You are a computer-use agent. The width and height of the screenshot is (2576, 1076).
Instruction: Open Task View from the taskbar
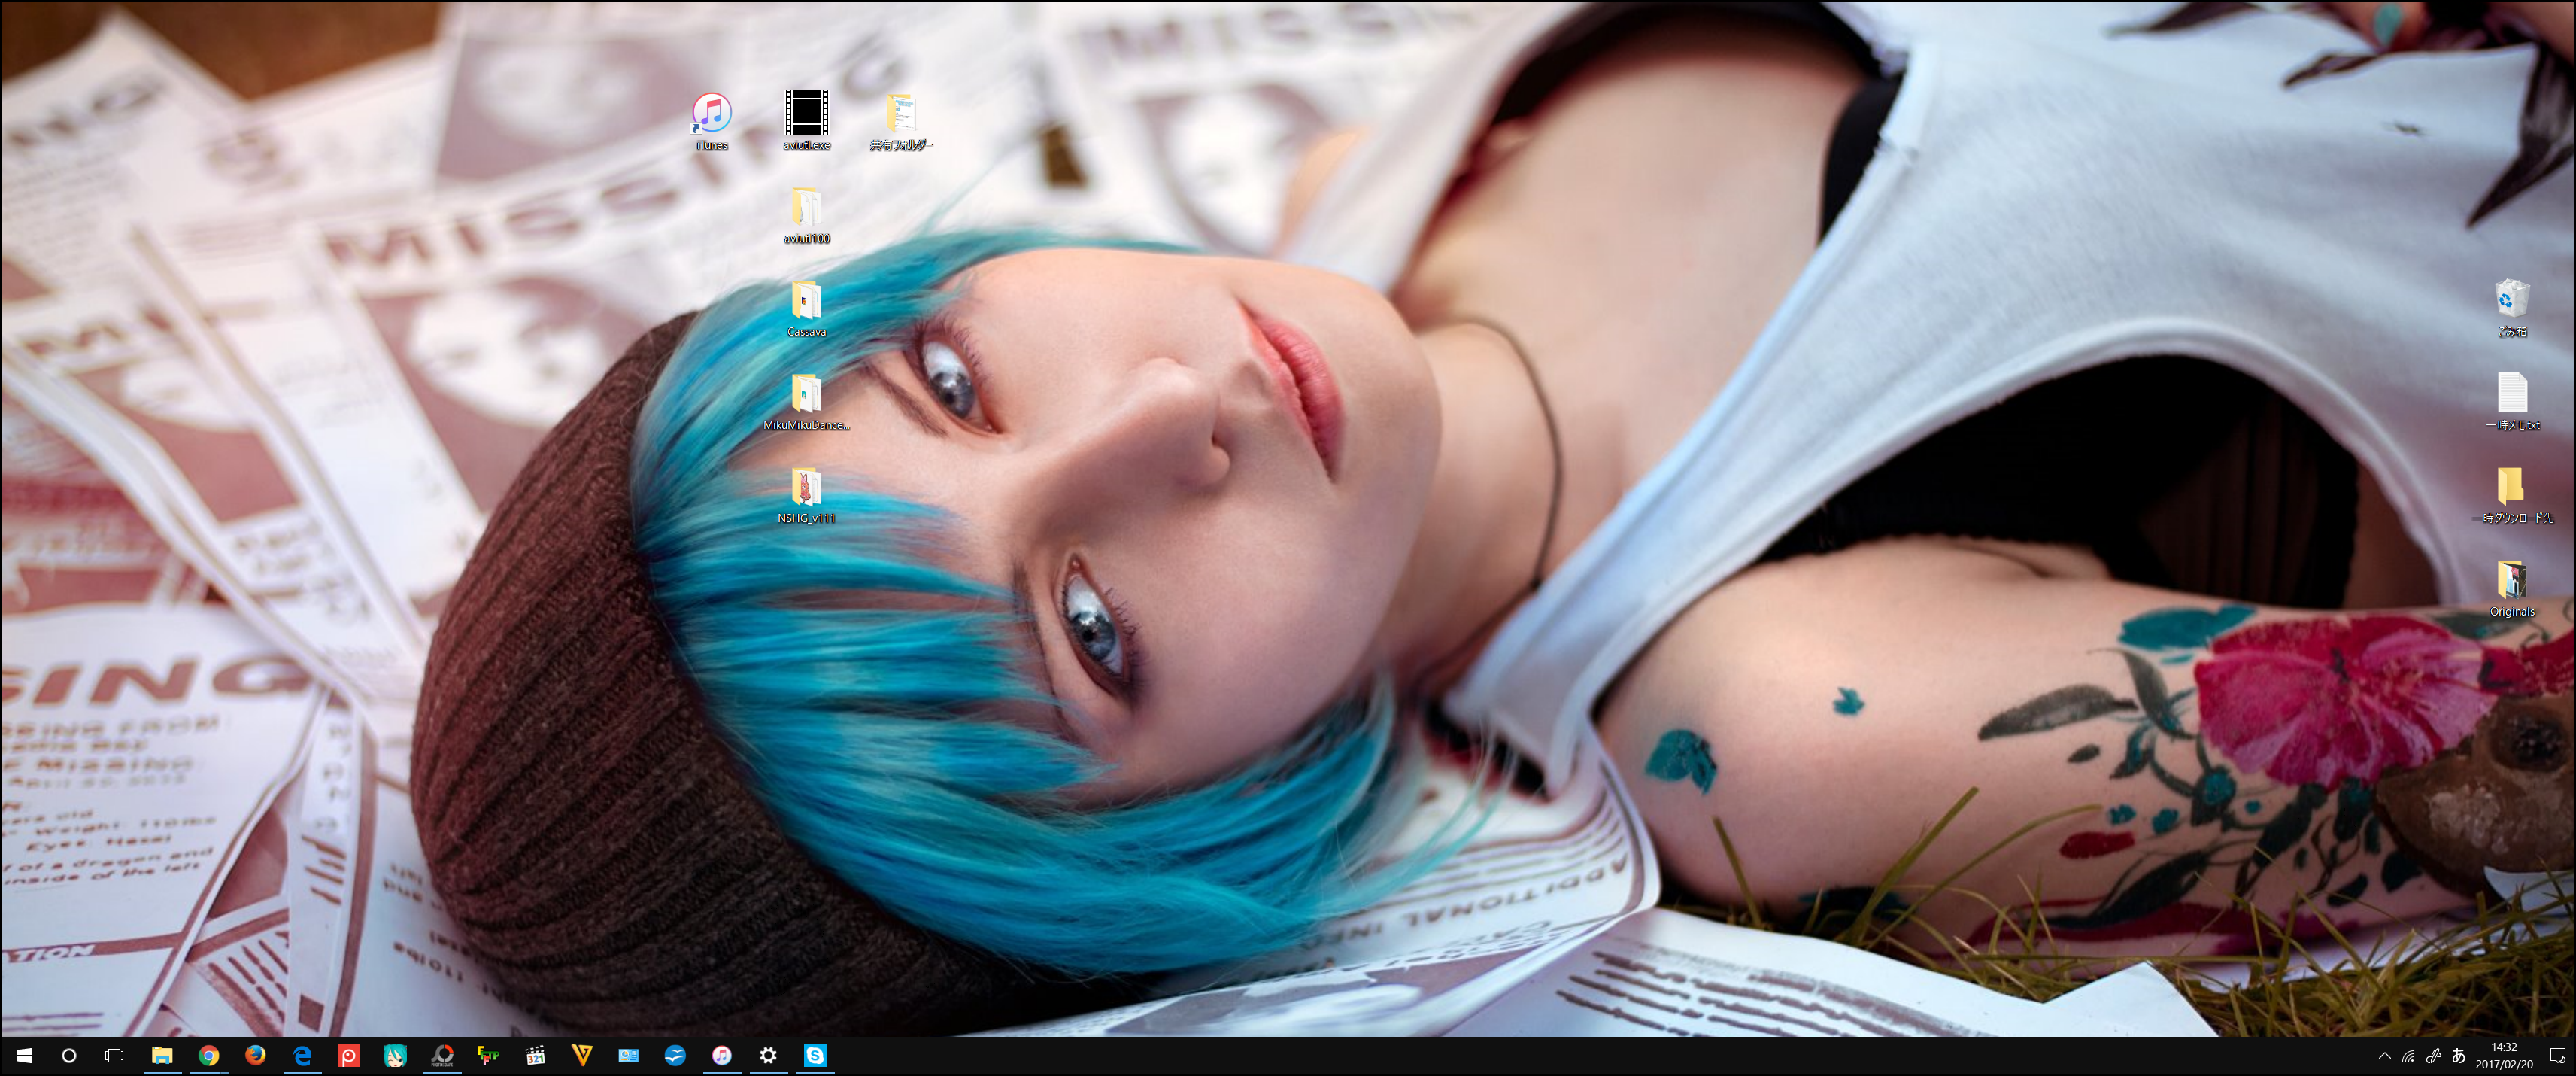click(x=114, y=1055)
